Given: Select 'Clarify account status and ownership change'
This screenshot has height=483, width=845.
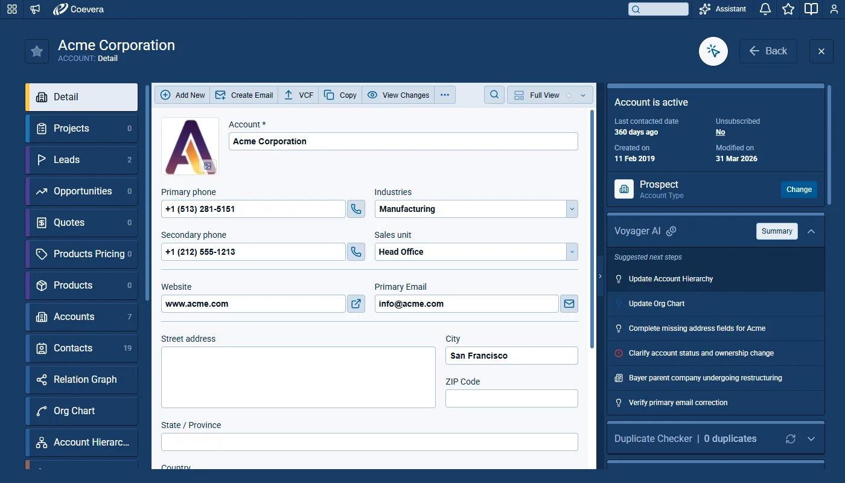Looking at the screenshot, I should pos(716,353).
